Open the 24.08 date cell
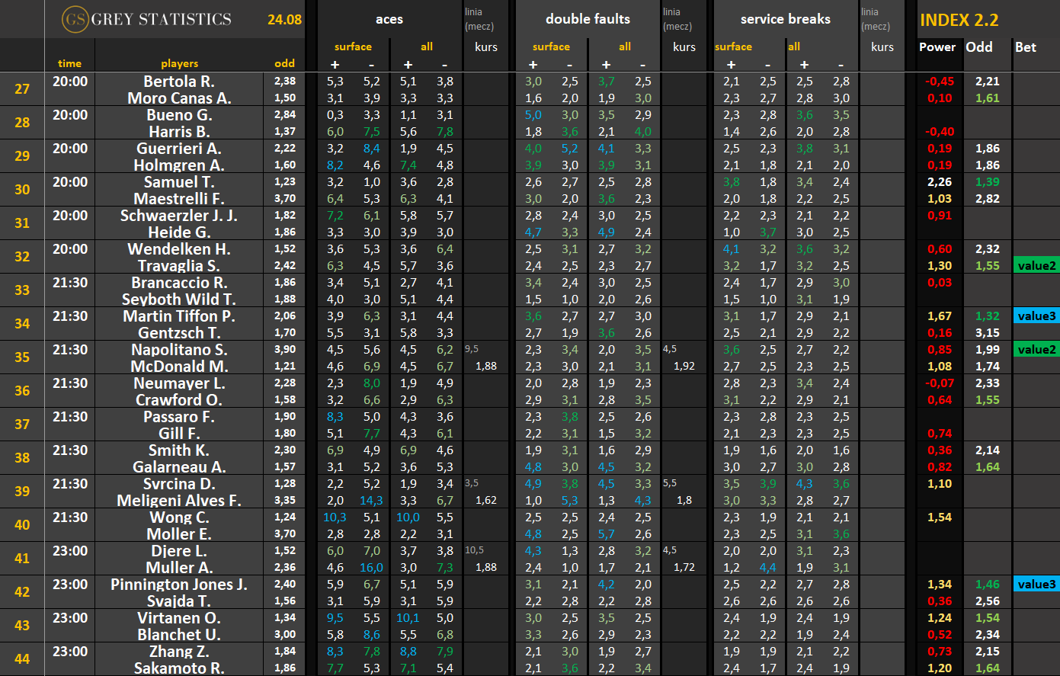Image resolution: width=1060 pixels, height=676 pixels. 284,19
